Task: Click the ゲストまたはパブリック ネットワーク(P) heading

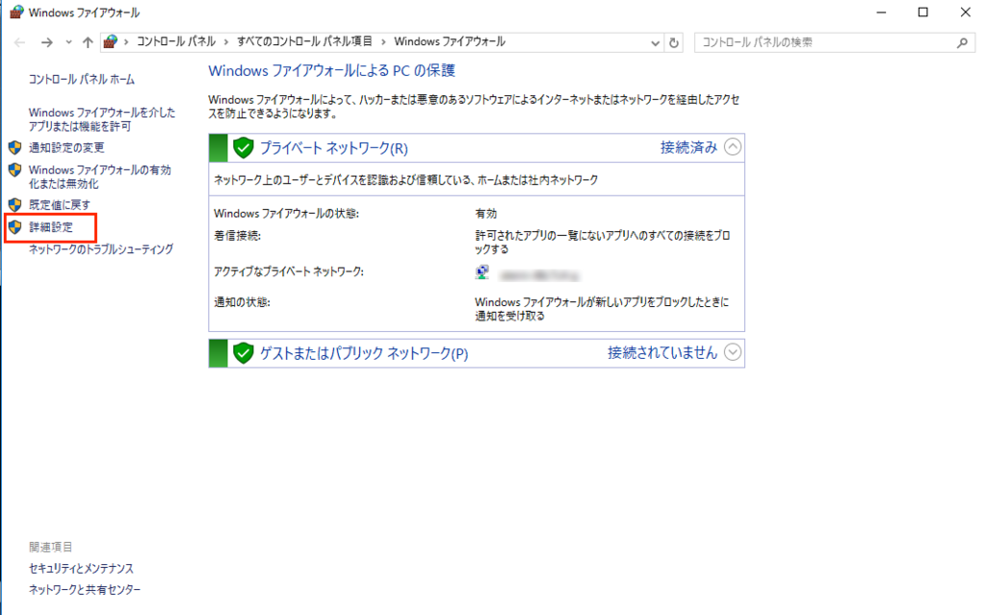Action: coord(364,353)
